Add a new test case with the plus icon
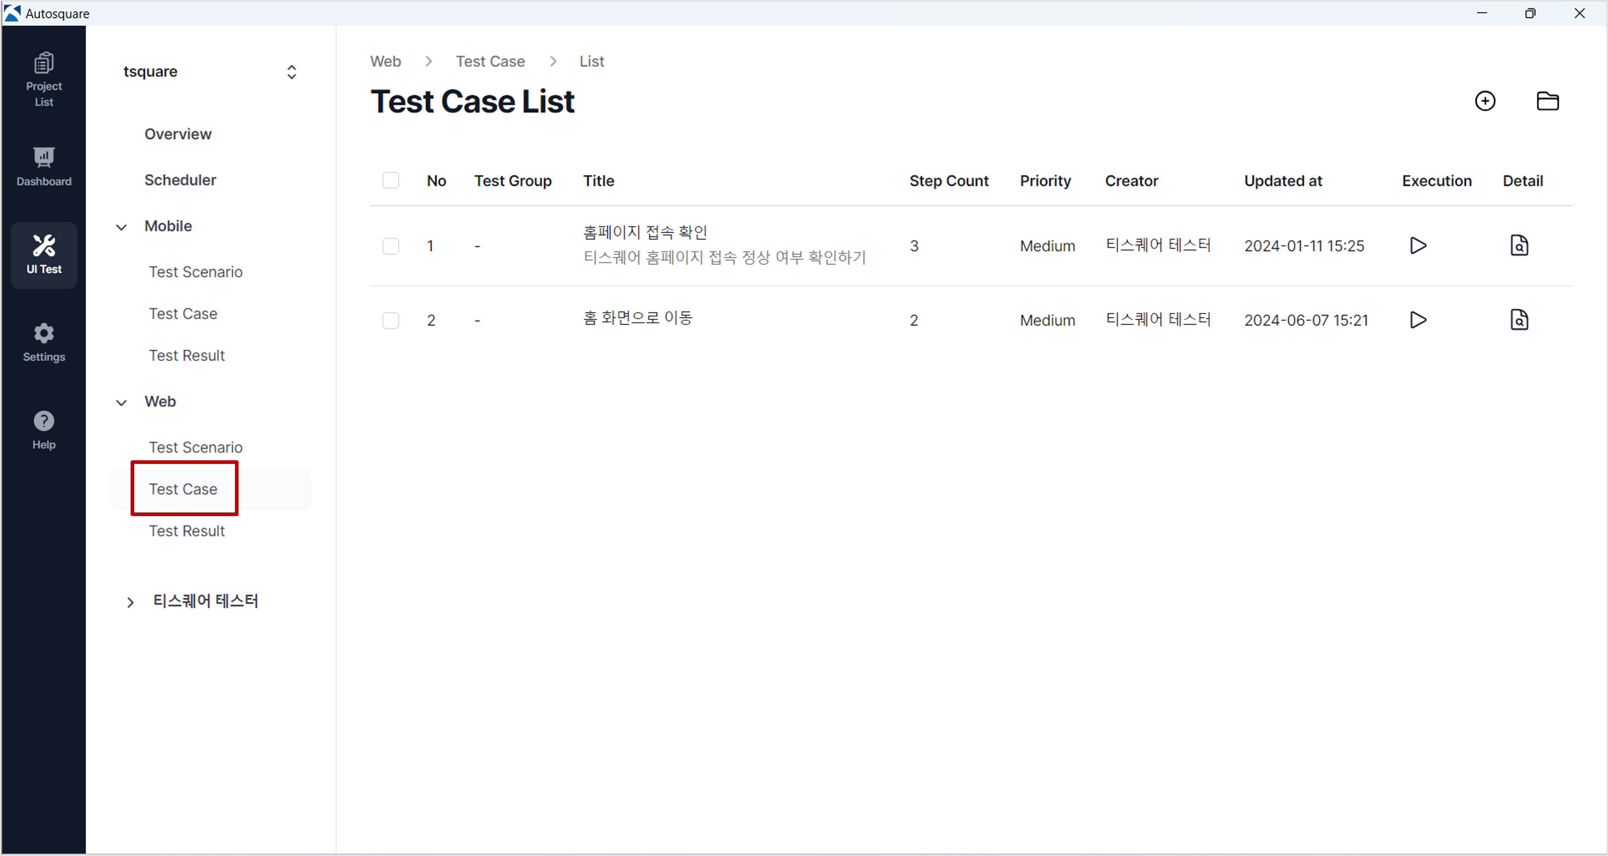1608x856 pixels. tap(1485, 101)
